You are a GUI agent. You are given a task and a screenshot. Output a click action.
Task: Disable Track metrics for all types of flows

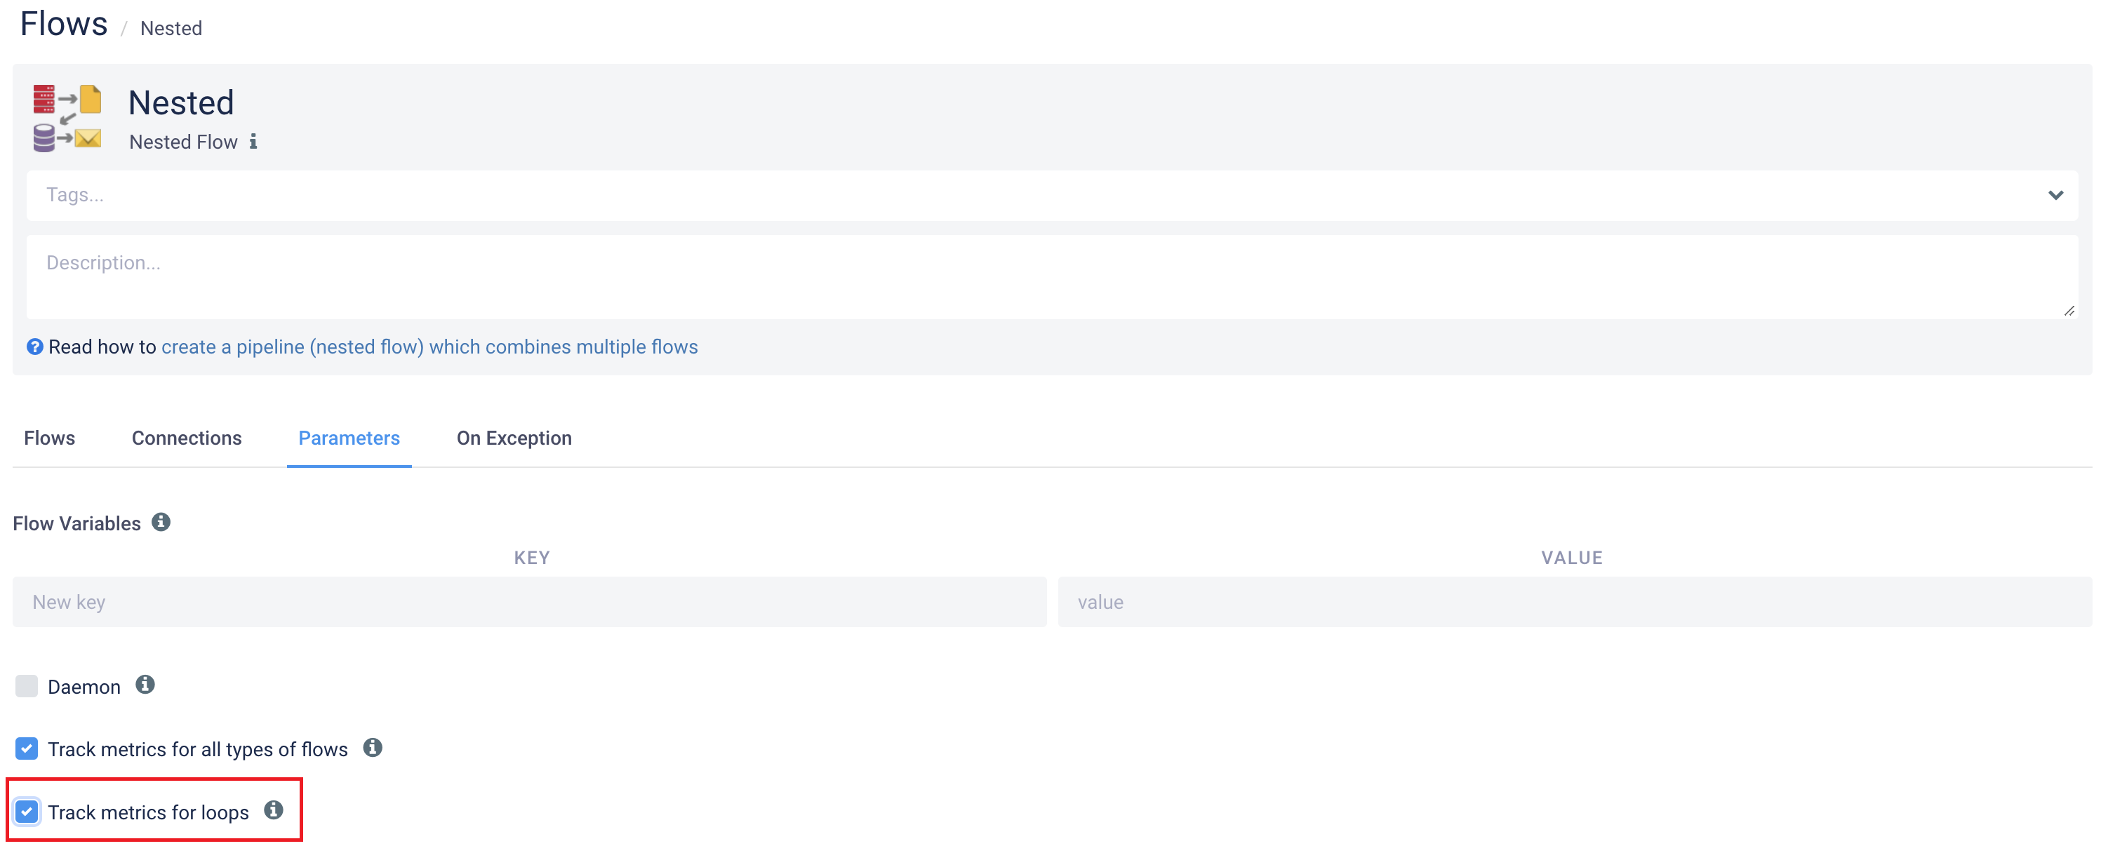[x=26, y=748]
